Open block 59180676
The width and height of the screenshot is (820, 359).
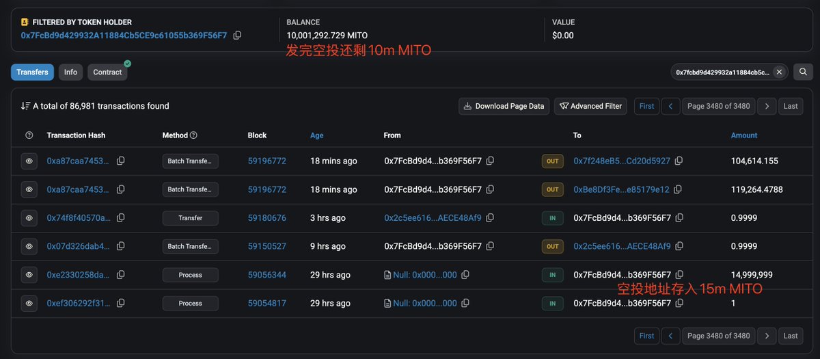pyautogui.click(x=266, y=218)
